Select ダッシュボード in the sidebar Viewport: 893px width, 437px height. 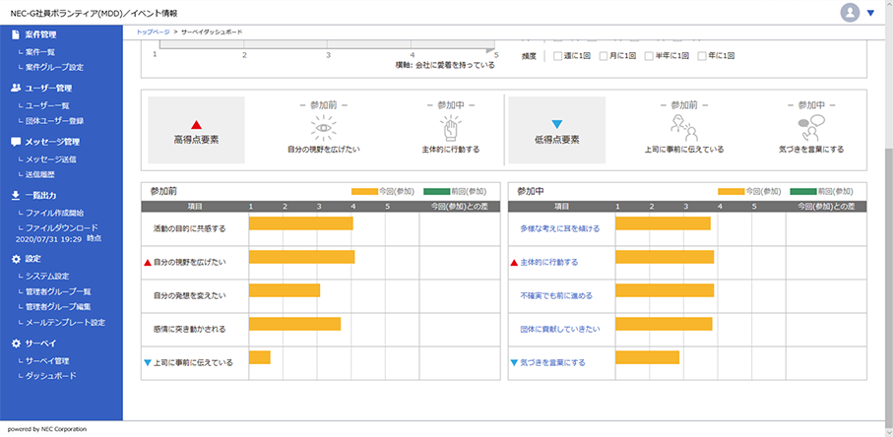[50, 376]
